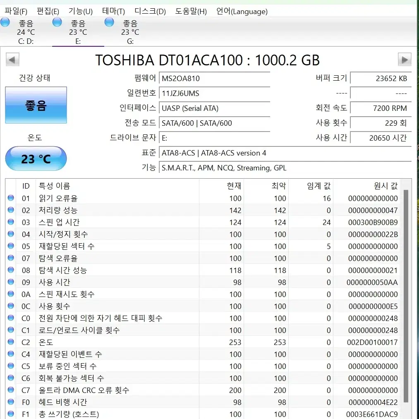Click the features field S.M.A.R.T., APM, NCQ
This screenshot has height=419, width=419.
pos(285,168)
